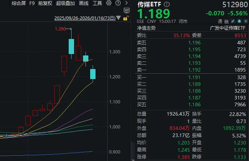The width and height of the screenshot is (249, 161).
Task: Open the date range dropdown triangle
Action: [119, 19]
